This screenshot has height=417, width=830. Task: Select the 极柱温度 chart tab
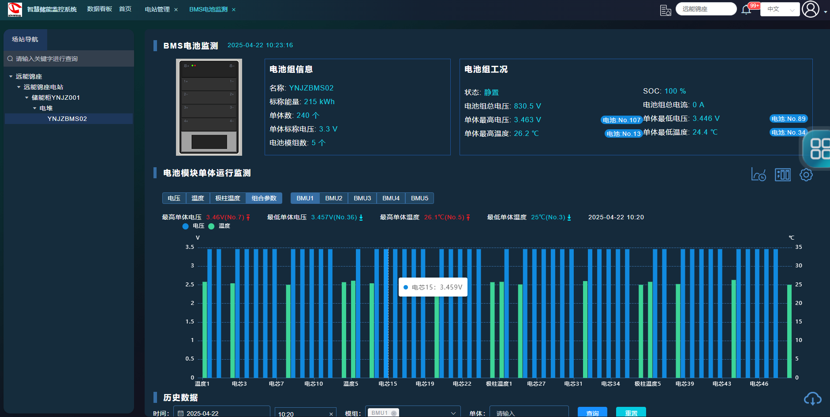point(228,198)
